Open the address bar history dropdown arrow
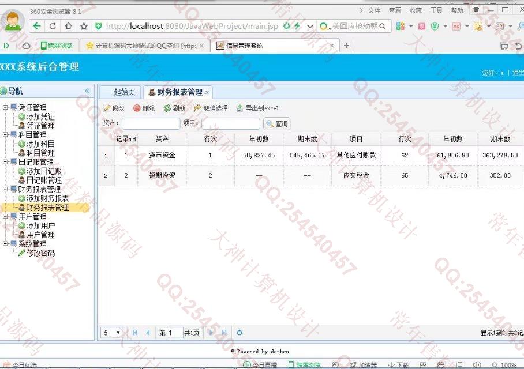The height and width of the screenshot is (369, 524). pos(310,26)
